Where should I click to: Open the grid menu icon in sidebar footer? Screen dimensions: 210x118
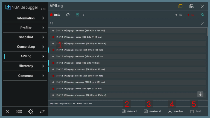point(19,111)
